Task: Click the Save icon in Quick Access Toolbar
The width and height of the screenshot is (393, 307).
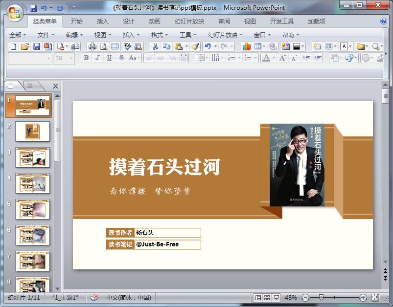Action: click(x=33, y=8)
